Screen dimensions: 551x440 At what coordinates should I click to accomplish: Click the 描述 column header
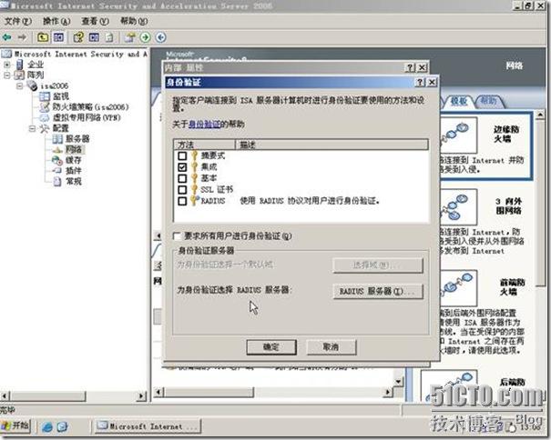332,145
